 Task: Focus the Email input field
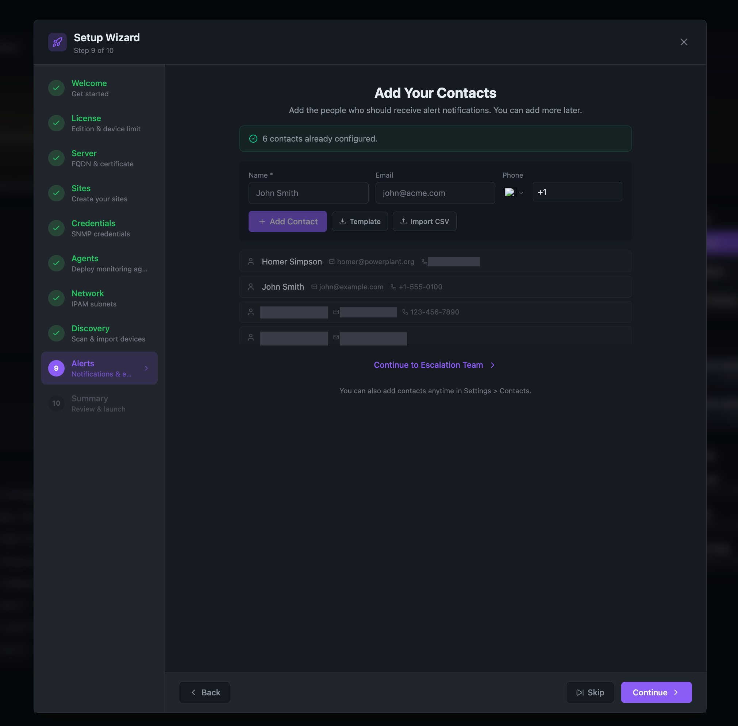click(x=435, y=193)
